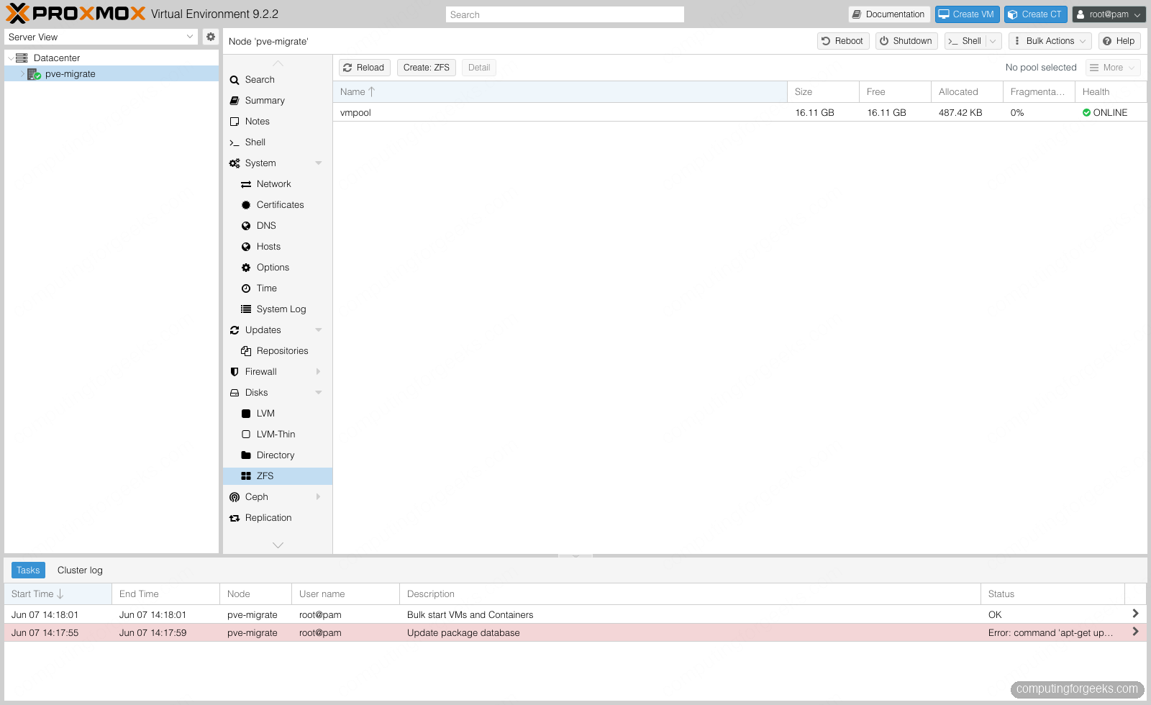The image size is (1151, 705).
Task: Click the LVM square icon
Action: click(246, 414)
